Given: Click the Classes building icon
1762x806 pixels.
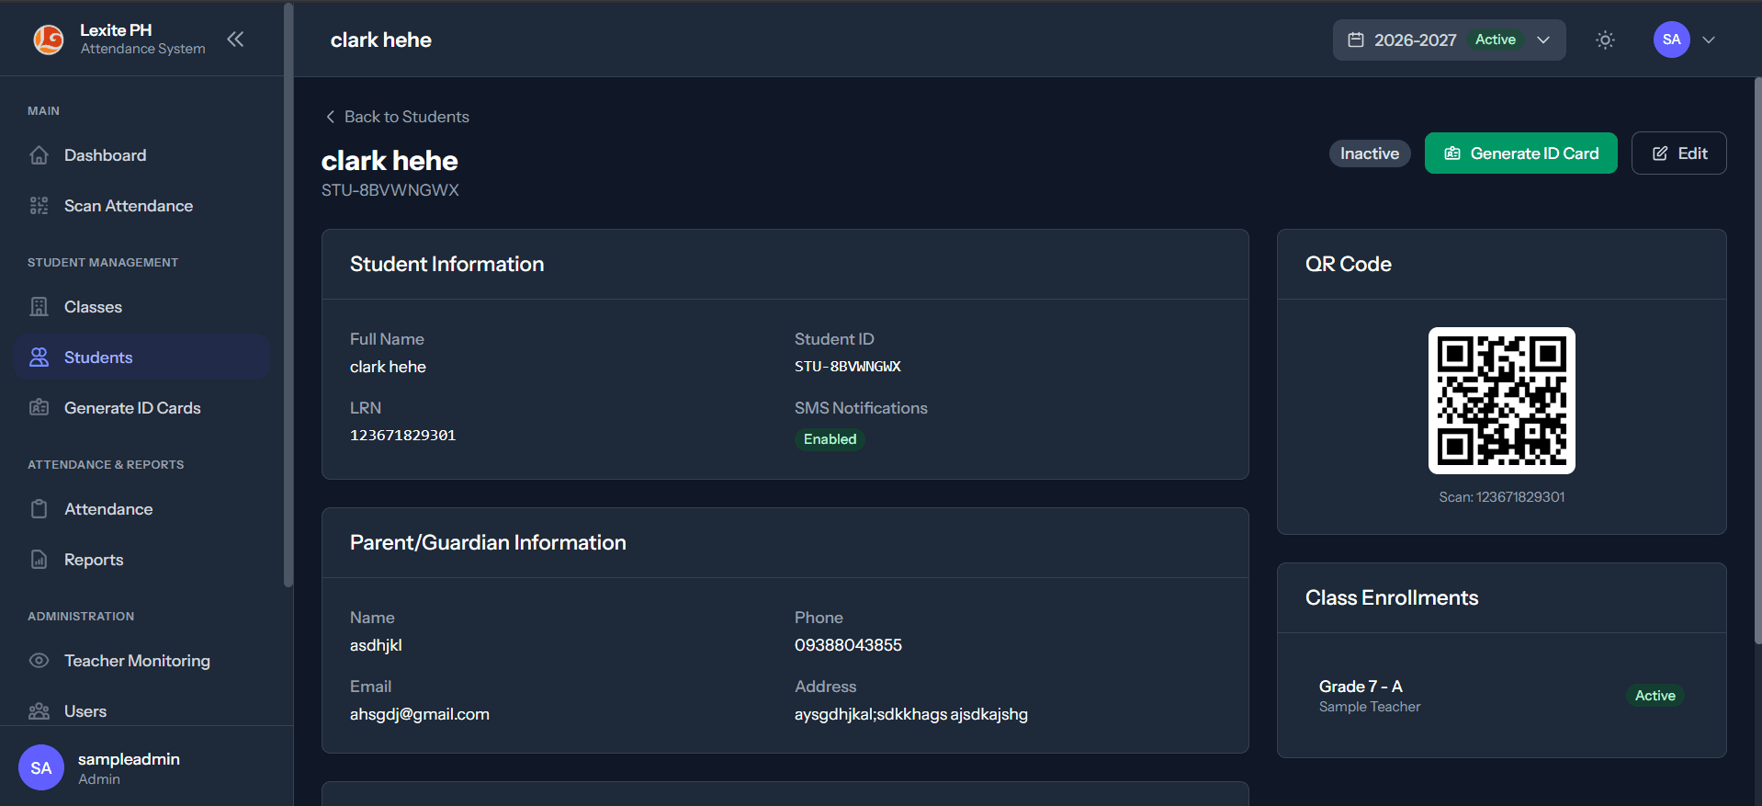Looking at the screenshot, I should point(39,307).
